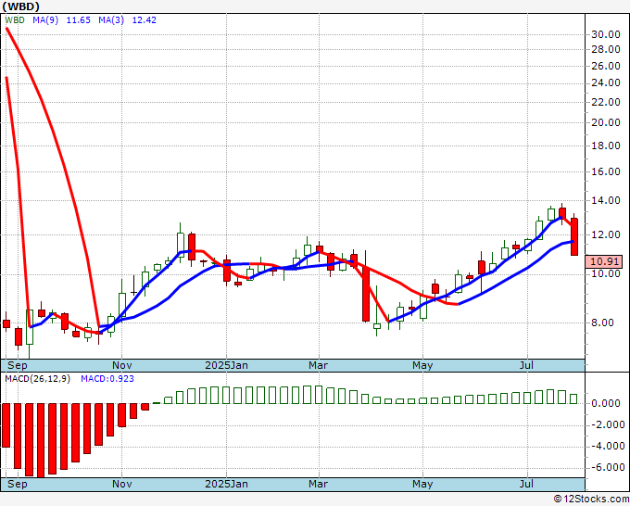Click 2025Jan on the MACD date axis
Screen dimensions: 630x506
227,484
